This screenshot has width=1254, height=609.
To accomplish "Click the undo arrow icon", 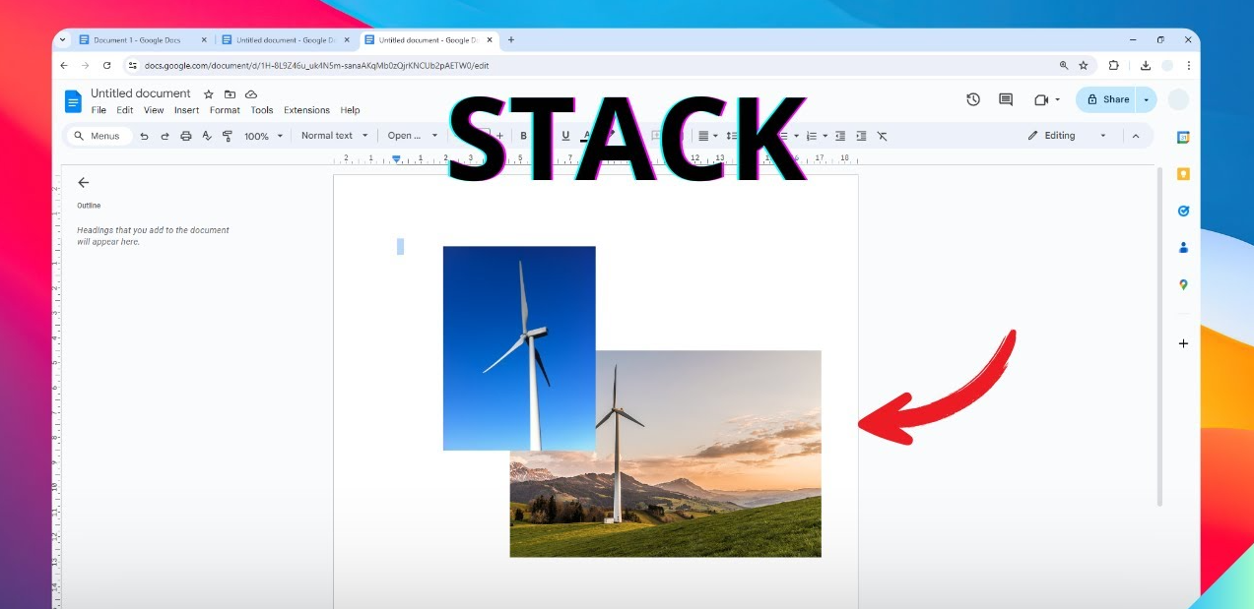I will pyautogui.click(x=144, y=136).
